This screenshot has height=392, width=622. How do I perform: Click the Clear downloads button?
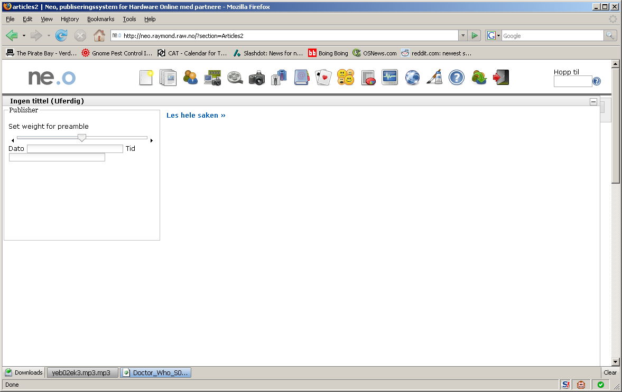tap(610, 372)
